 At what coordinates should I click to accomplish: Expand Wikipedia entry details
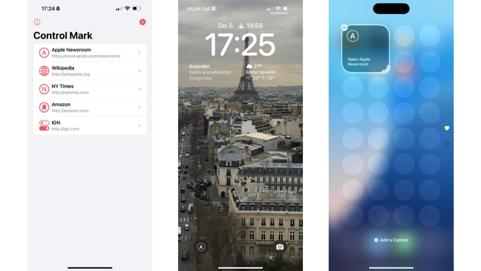coord(139,71)
